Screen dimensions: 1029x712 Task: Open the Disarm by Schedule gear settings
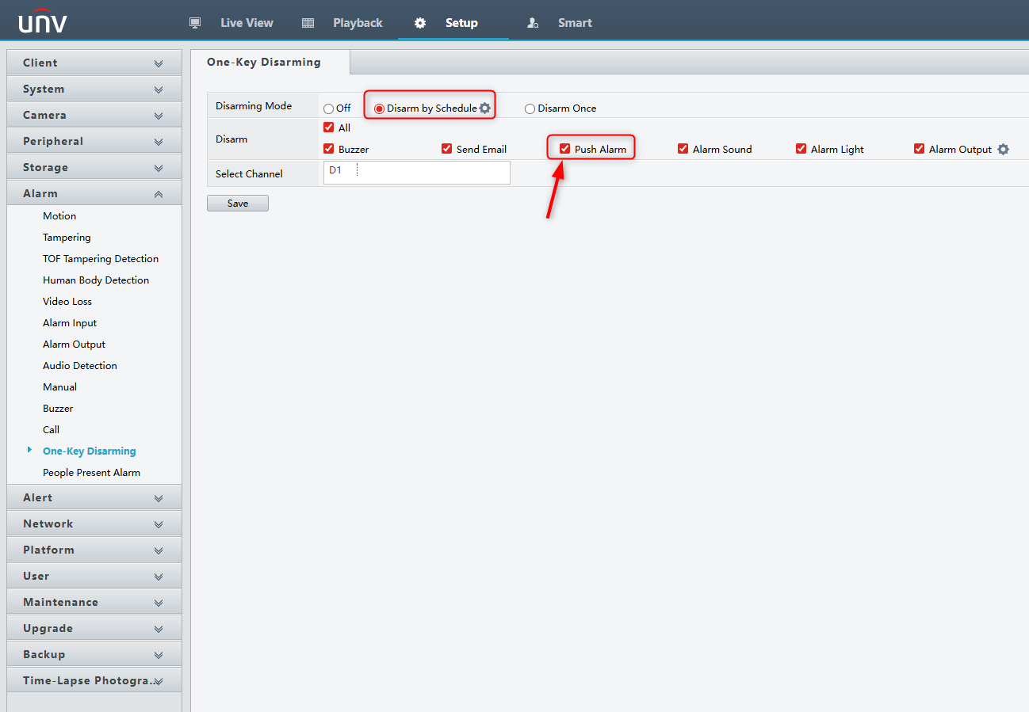pyautogui.click(x=485, y=108)
